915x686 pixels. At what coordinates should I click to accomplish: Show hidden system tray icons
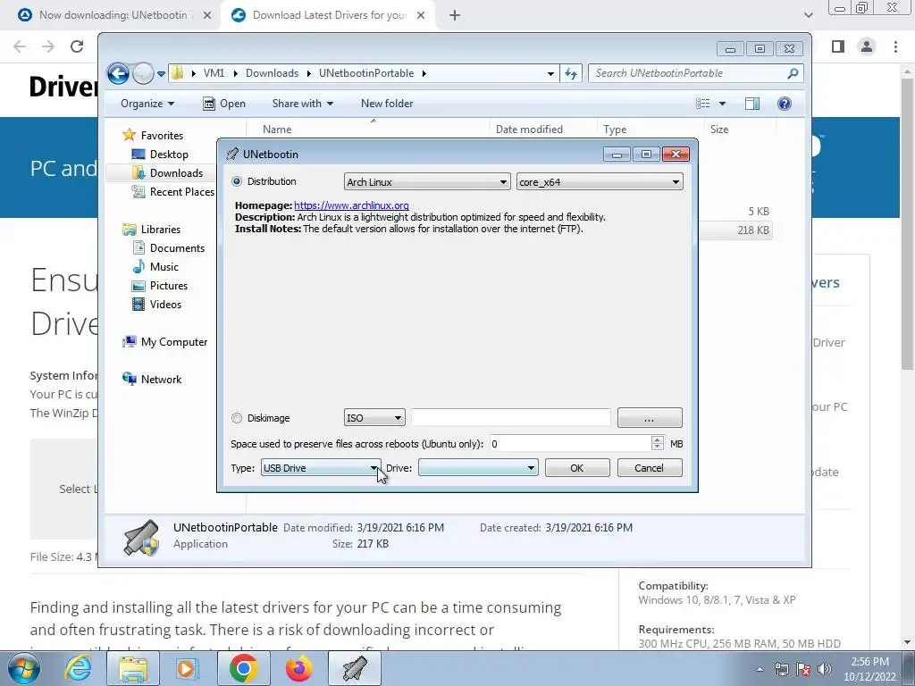click(760, 669)
